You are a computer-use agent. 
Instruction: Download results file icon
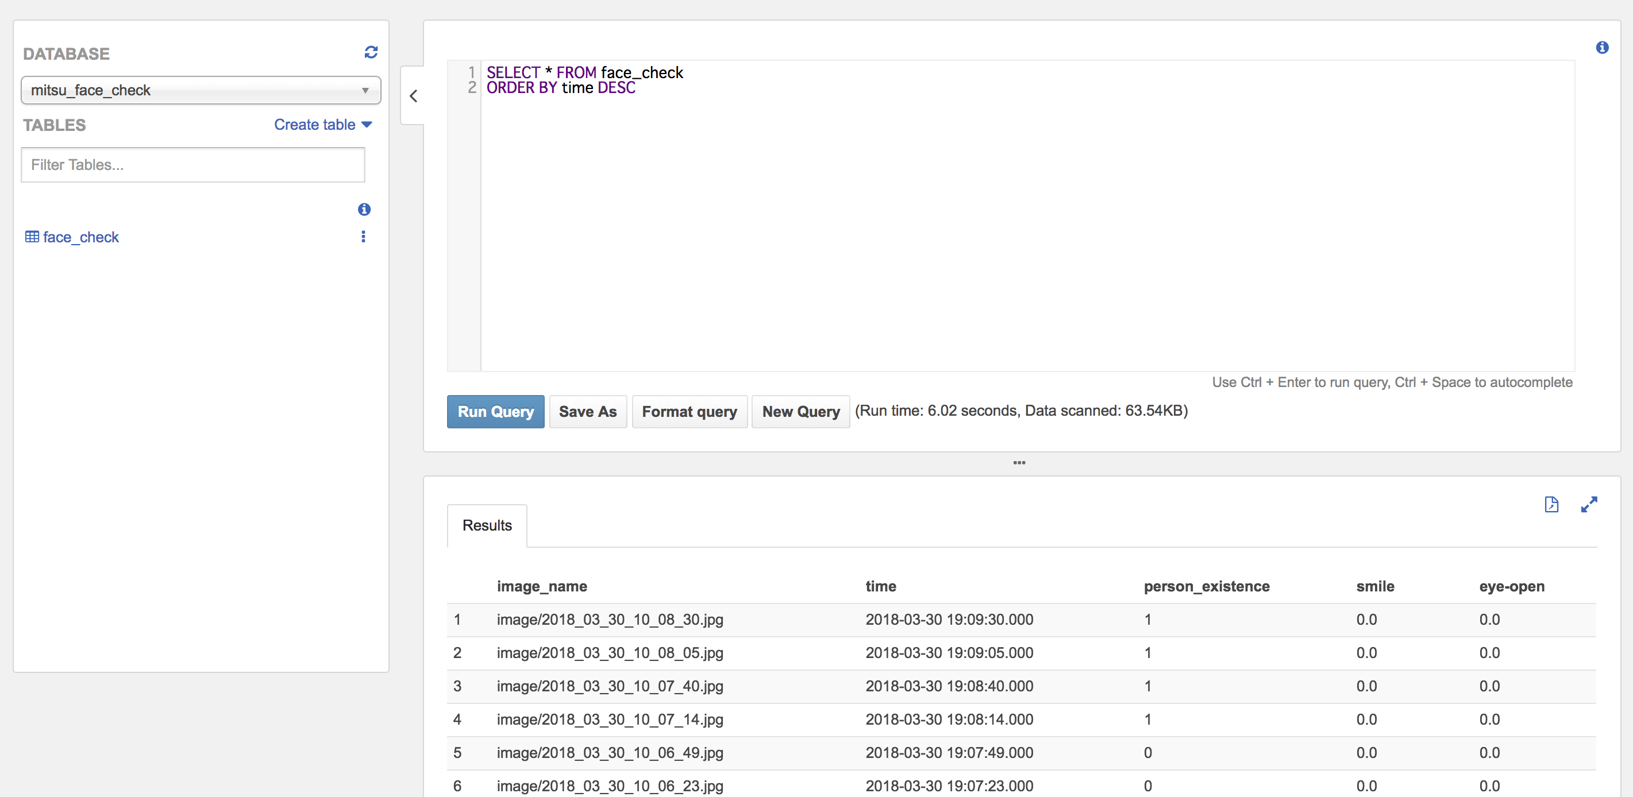click(1551, 504)
